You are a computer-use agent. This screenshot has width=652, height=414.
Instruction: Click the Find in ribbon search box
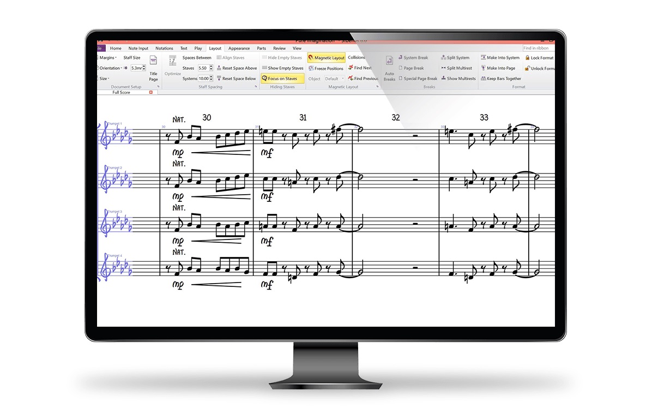tap(538, 48)
